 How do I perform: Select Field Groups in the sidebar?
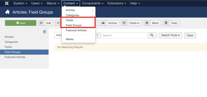(24, 52)
